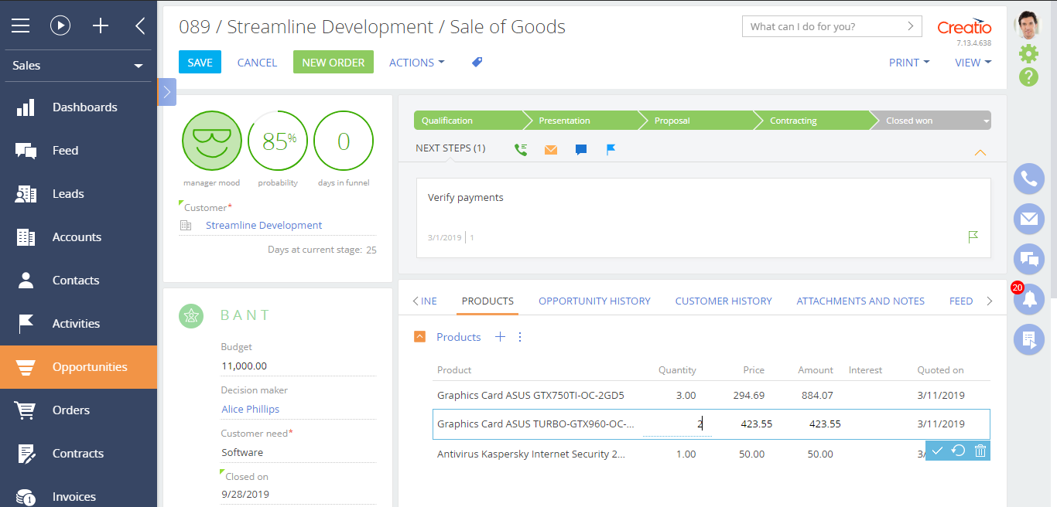This screenshot has width=1057, height=507.
Task: Open Streamline Development customer link
Action: [264, 225]
